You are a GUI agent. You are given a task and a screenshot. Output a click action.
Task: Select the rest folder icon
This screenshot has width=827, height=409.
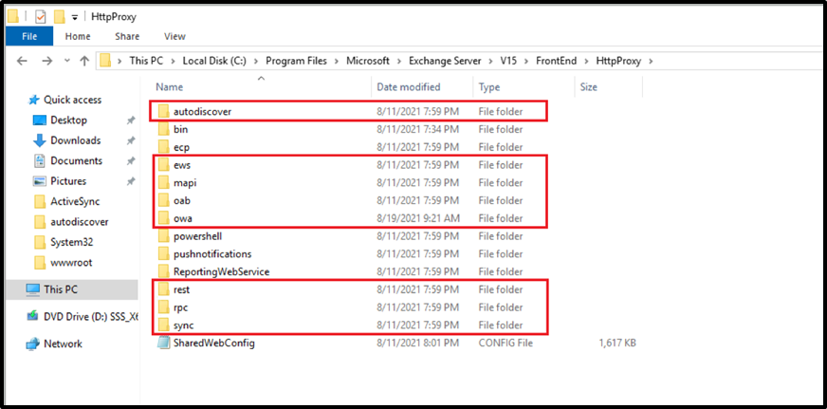click(x=163, y=289)
